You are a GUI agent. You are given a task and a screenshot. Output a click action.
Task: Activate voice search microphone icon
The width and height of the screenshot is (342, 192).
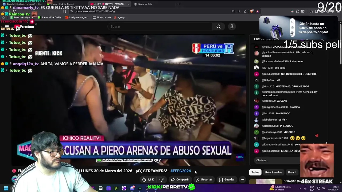pos(232,26)
